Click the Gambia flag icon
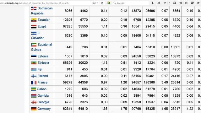The image size is (201, 113). [34, 96]
